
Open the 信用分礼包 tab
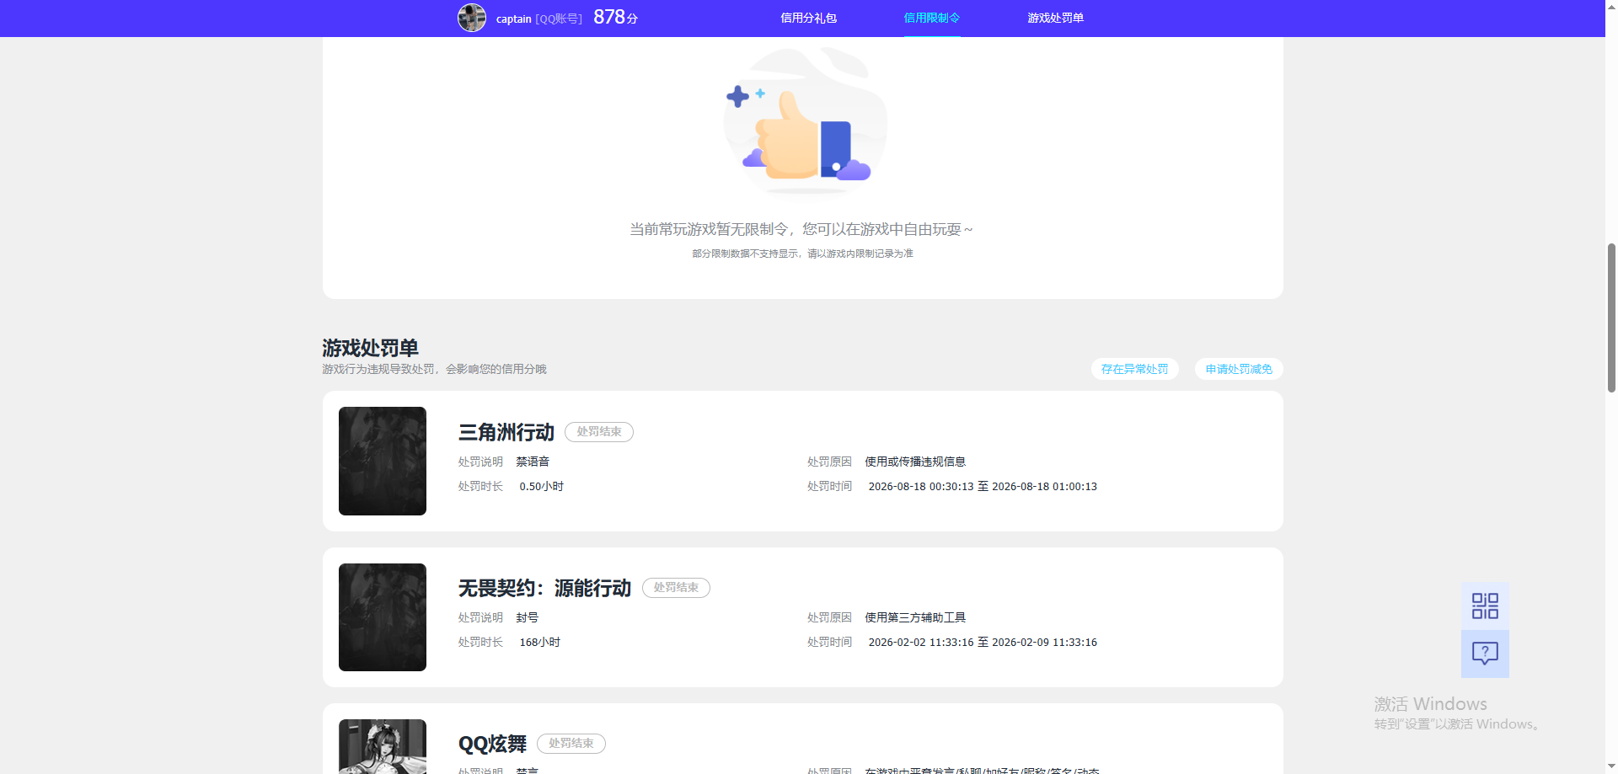[x=808, y=18]
